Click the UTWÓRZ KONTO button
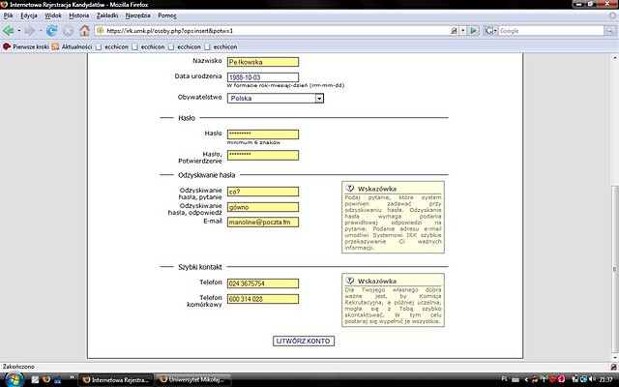Image resolution: width=619 pixels, height=387 pixels. (x=304, y=342)
